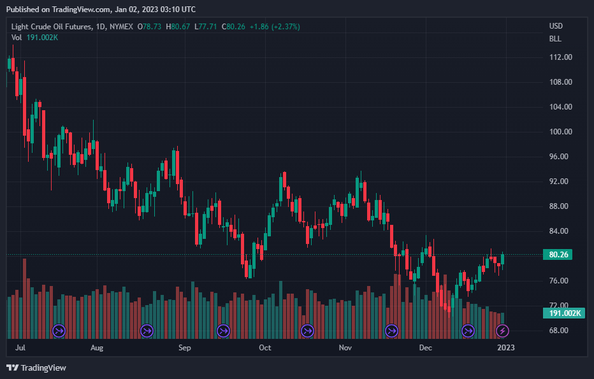Click the Nov label on time axis

(x=345, y=348)
